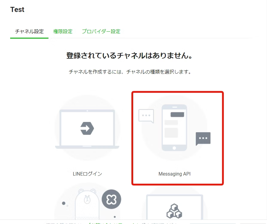The image size is (267, 224).
Task: Click the チャネルを作成するには instruction text
Action: pyautogui.click(x=130, y=72)
